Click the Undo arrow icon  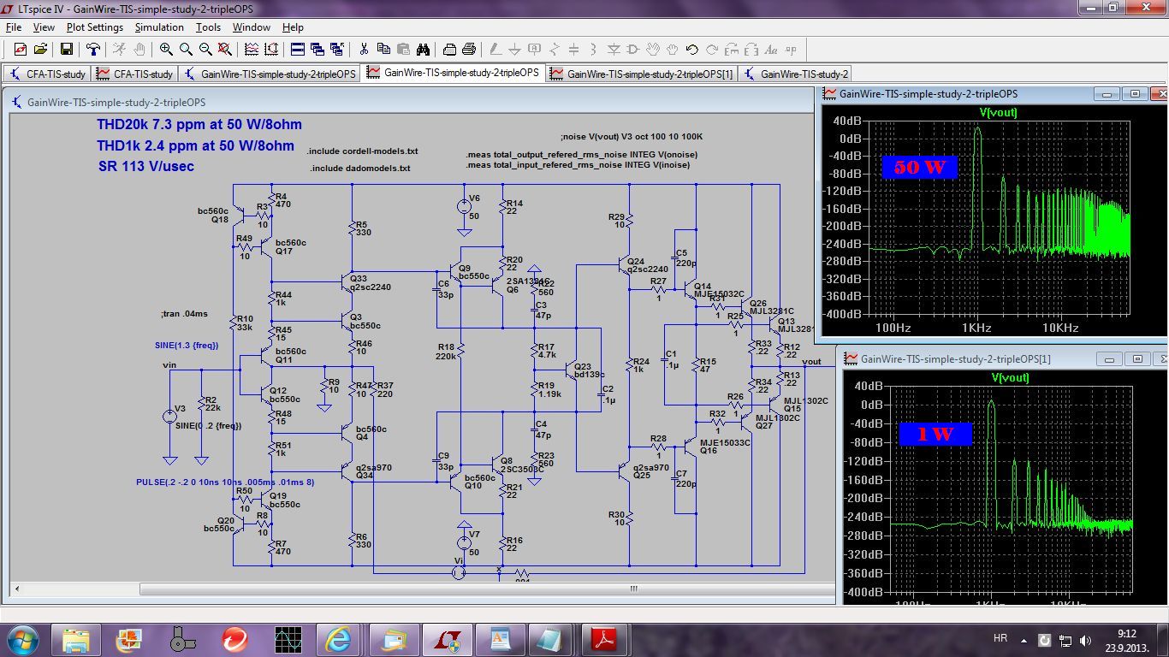click(x=691, y=50)
